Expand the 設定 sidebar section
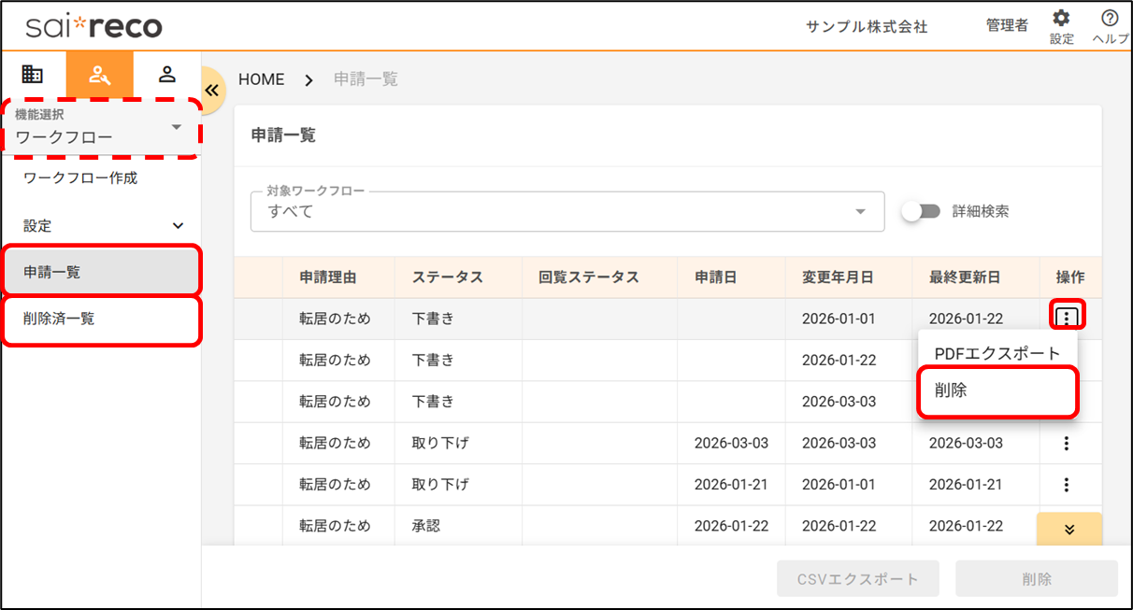Viewport: 1133px width, 610px height. pyautogui.click(x=101, y=226)
